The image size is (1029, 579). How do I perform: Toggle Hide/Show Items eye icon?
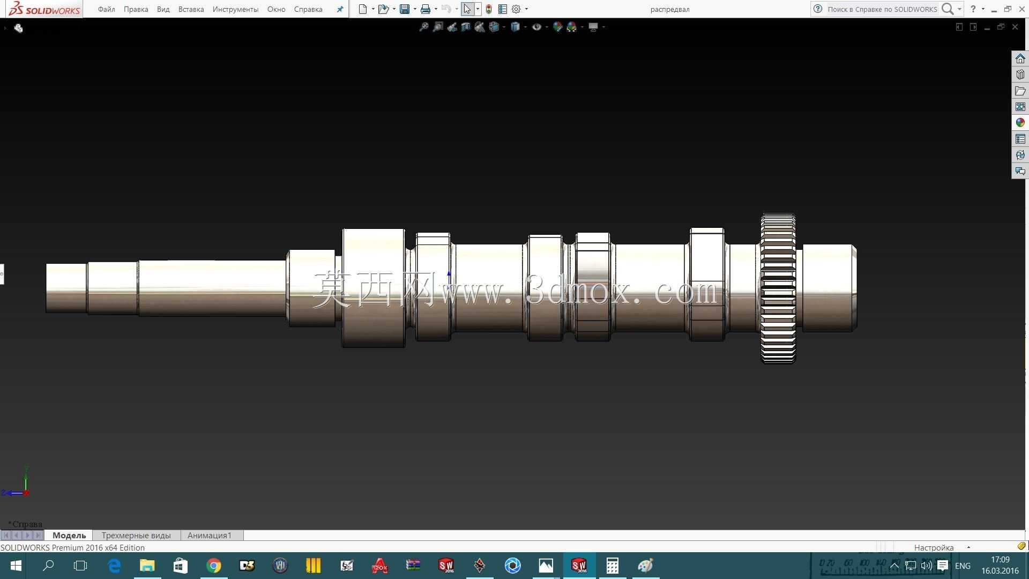pyautogui.click(x=536, y=27)
